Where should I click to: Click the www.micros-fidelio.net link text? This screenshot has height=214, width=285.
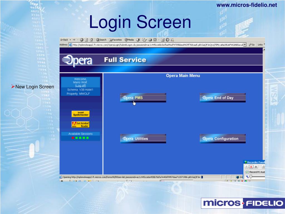tap(247, 5)
